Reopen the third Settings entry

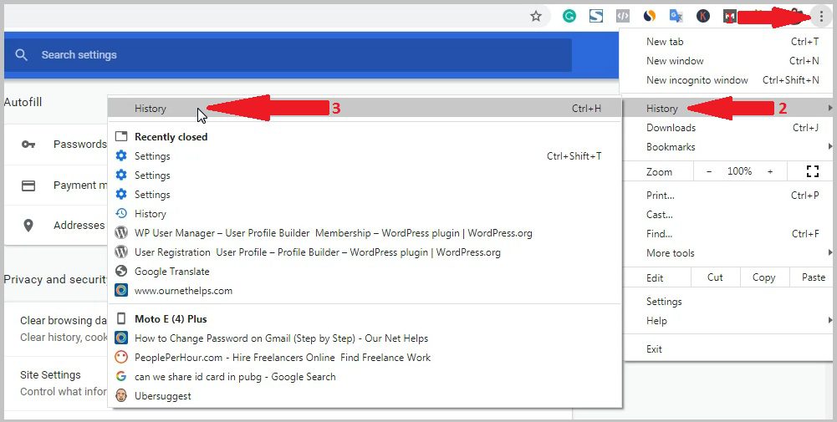tap(365, 194)
